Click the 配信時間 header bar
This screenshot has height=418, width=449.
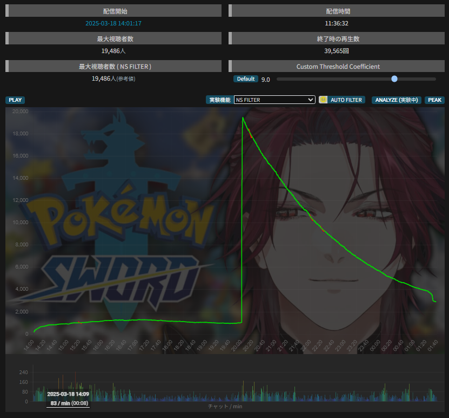tap(338, 11)
